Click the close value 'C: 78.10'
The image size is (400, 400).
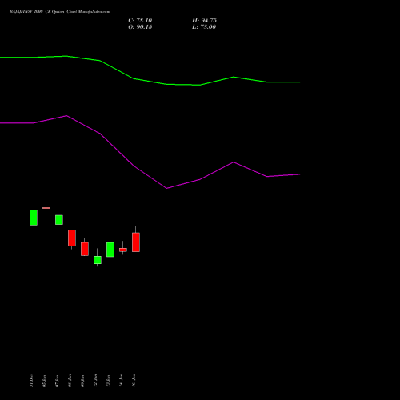coord(140,21)
